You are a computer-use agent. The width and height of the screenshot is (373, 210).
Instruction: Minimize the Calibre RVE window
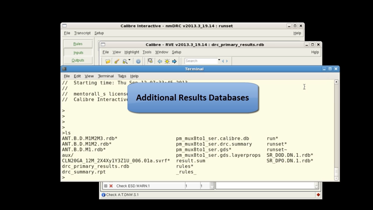click(307, 44)
